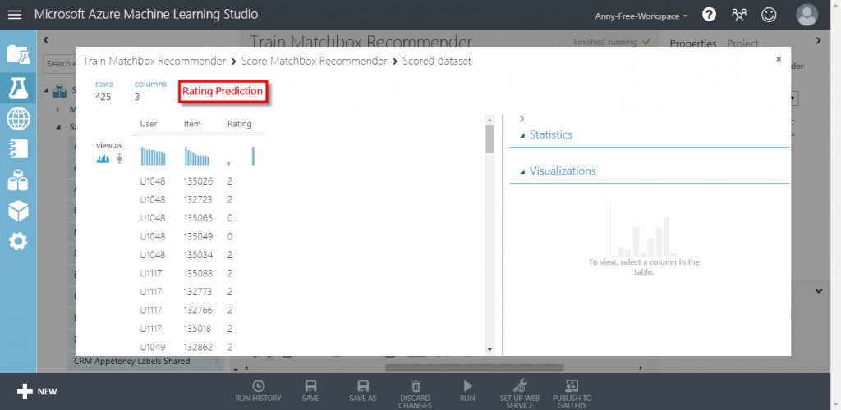Click the feedback smiley icon
The image size is (841, 410).
click(769, 15)
